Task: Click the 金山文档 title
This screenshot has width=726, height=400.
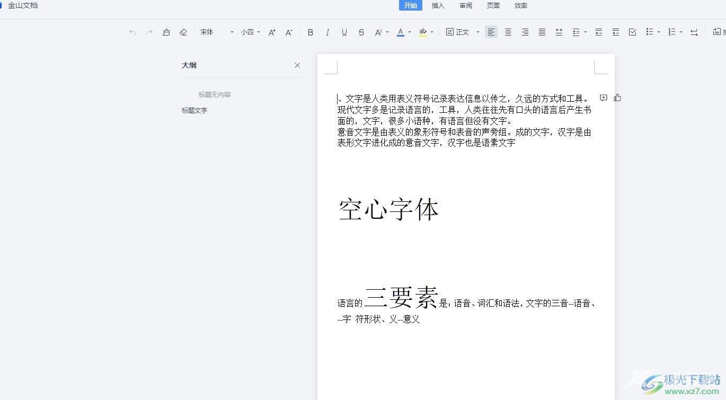Action: coord(23,5)
